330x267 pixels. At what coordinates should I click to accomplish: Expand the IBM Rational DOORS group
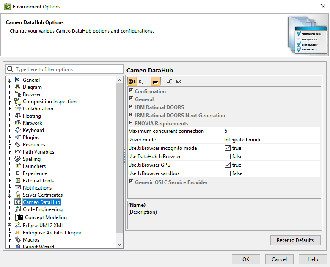[x=131, y=107]
